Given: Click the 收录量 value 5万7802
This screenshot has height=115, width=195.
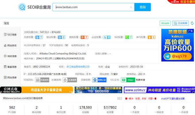Looking at the screenshot, I should (x=110, y=107).
